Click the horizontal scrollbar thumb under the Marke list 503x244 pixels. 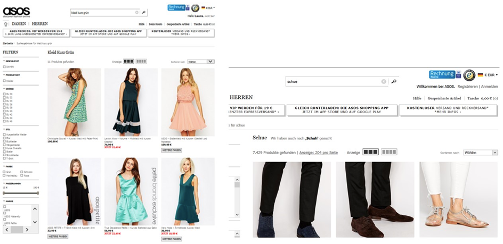17,230
